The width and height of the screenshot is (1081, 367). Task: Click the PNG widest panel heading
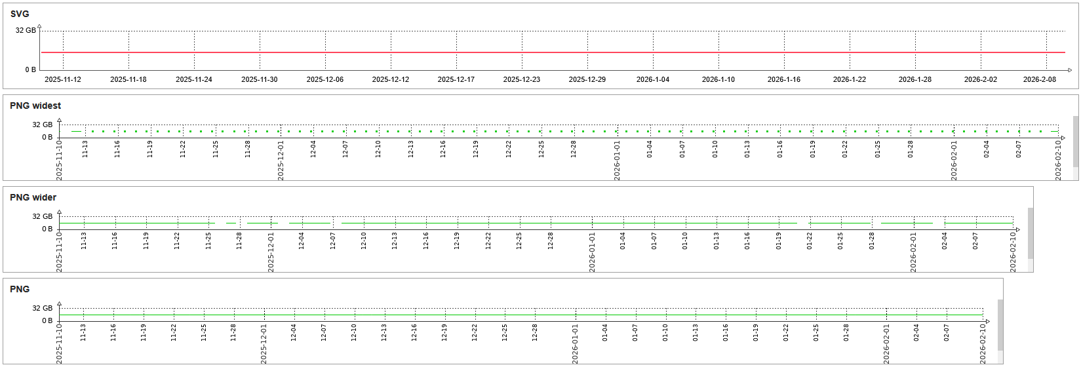[x=35, y=106]
